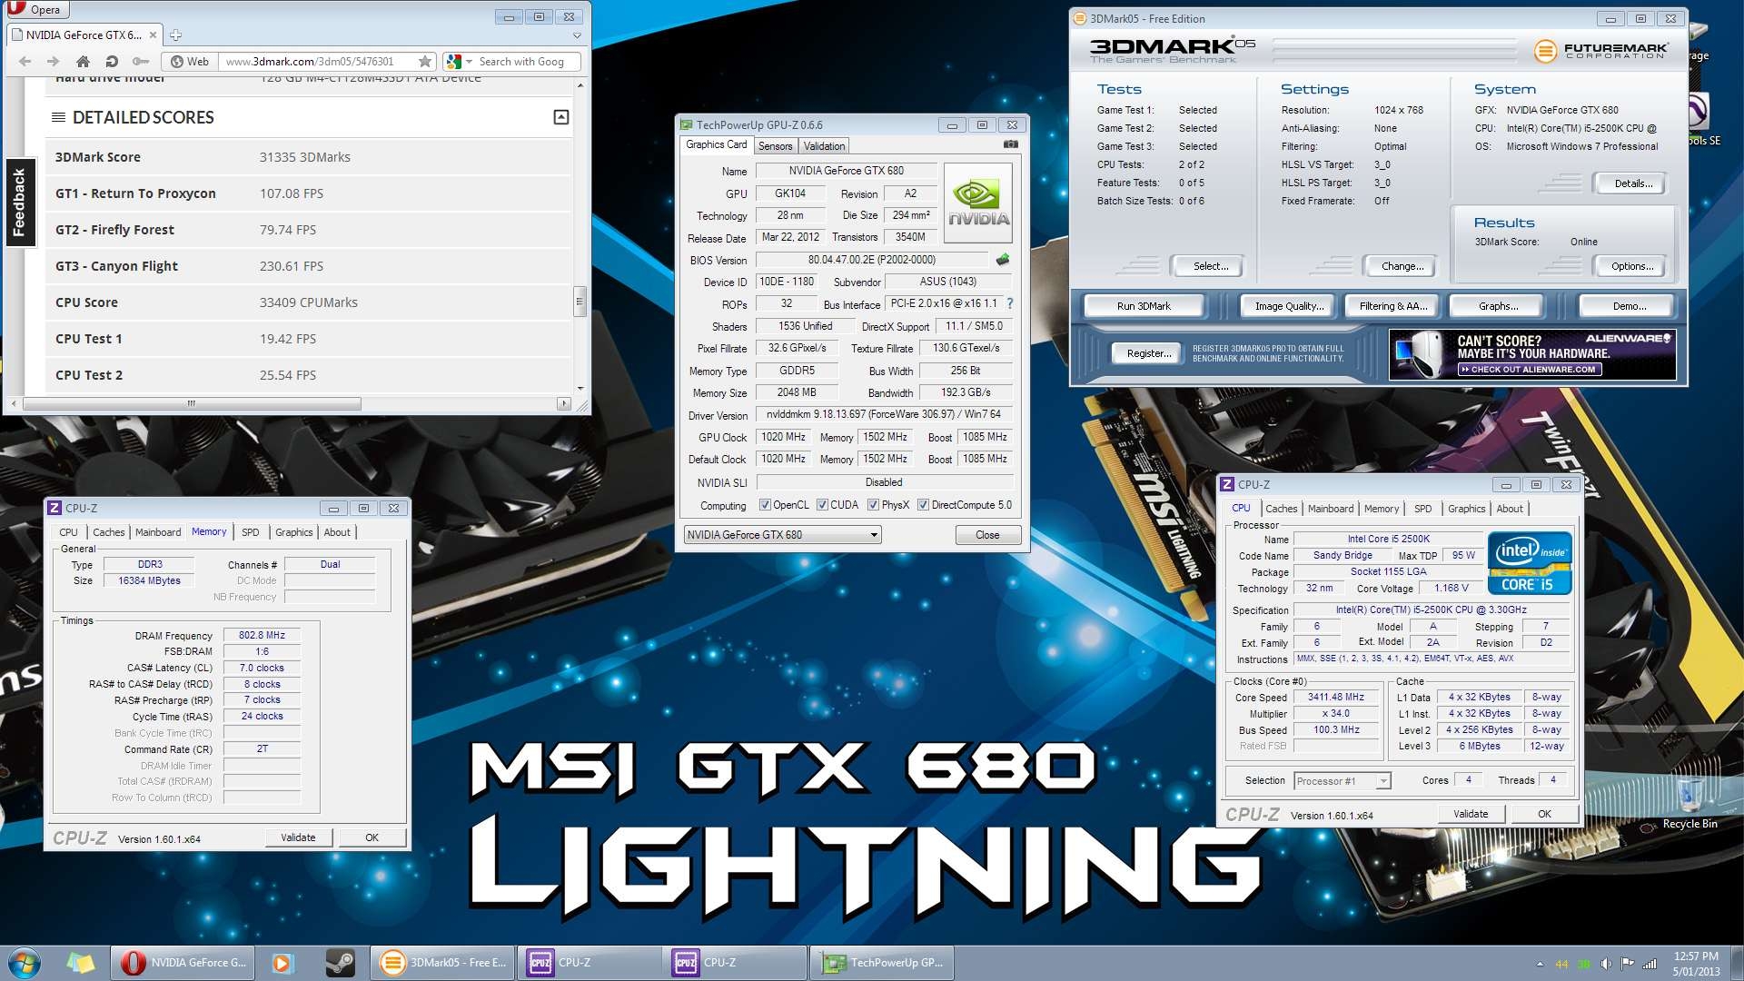Collapse the Detailed Scores section
The width and height of the screenshot is (1744, 981).
(561, 117)
